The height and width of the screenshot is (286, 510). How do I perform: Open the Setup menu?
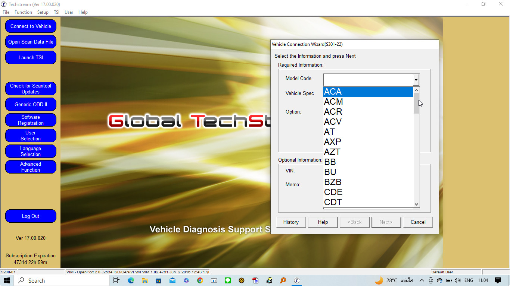43,12
